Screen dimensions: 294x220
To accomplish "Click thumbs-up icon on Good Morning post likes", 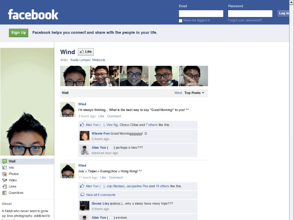I will (82, 125).
